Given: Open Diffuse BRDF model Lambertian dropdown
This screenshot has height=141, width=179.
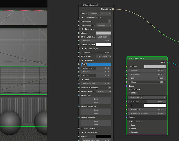Looking at the screenshot, I should tap(104, 37).
